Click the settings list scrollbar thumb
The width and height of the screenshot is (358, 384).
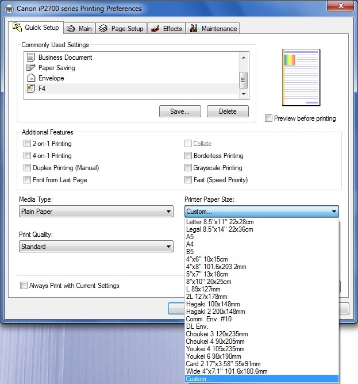pos(244,80)
